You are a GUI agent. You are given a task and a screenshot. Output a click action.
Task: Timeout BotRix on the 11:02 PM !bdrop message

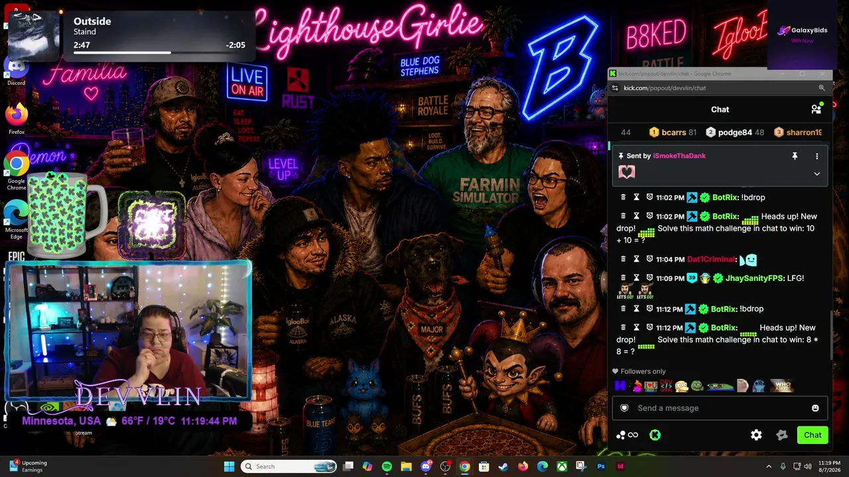[x=636, y=197]
